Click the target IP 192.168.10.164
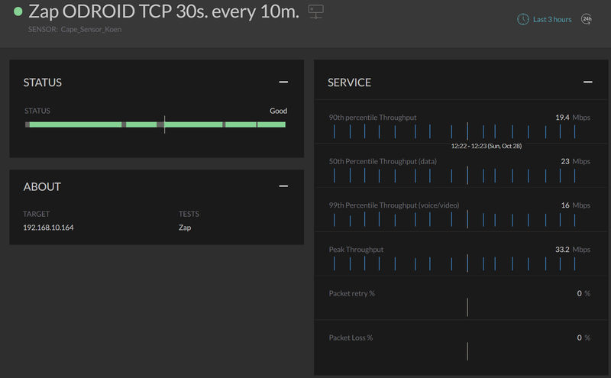611x378 pixels. [x=48, y=228]
